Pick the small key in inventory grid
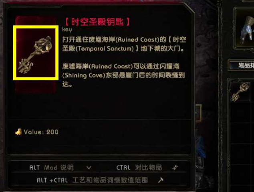Image resolution: width=254 pixels, height=192 pixels. [240, 91]
